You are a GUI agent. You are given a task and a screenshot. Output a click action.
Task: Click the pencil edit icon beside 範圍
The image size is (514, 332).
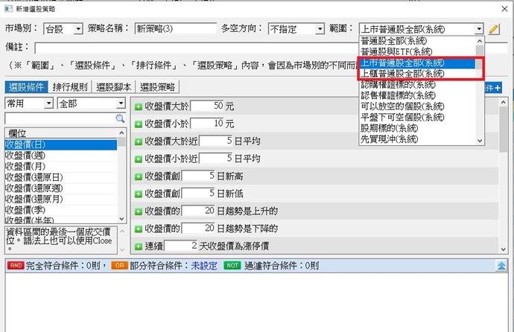tap(495, 29)
